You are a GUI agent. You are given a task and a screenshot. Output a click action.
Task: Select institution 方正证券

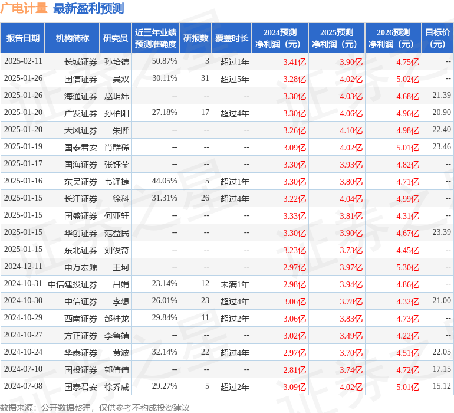pyautogui.click(x=81, y=335)
